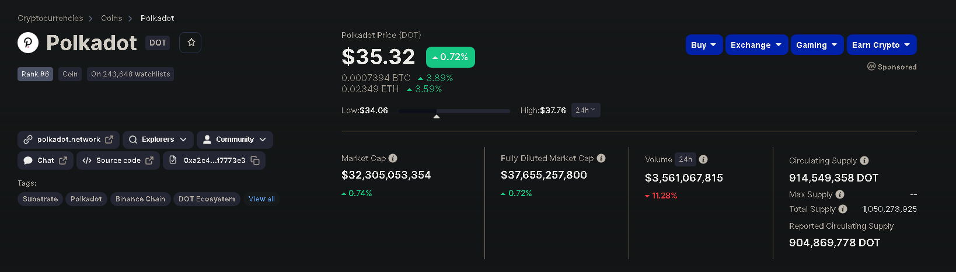Screen dimensions: 956x272
Task: Select the $37,655,257,800 fully diluted value
Action: point(544,175)
